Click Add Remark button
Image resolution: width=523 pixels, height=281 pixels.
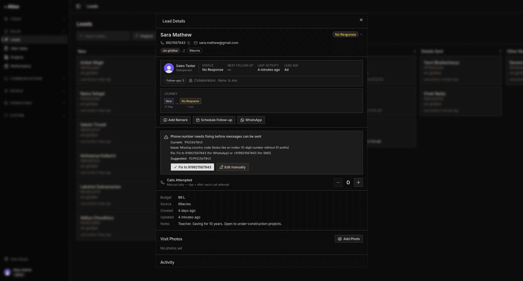pos(176,120)
